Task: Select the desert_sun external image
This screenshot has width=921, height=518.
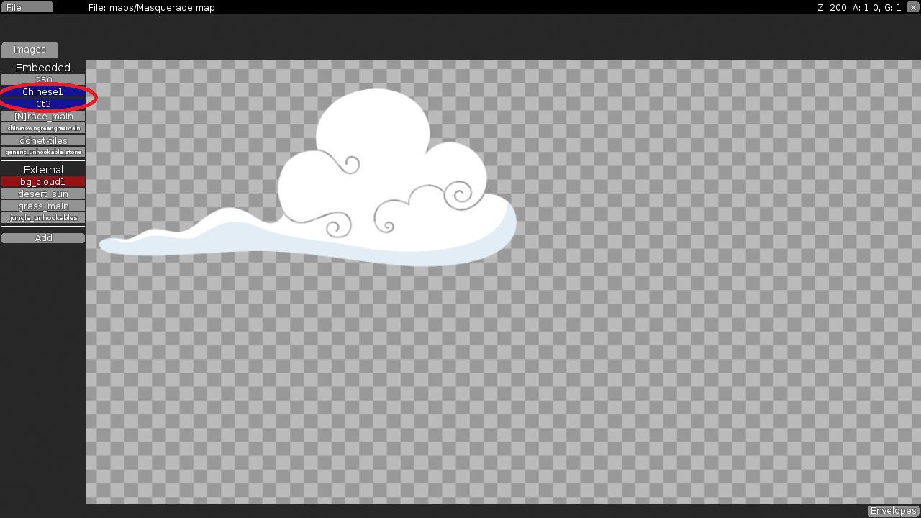Action: (x=43, y=194)
